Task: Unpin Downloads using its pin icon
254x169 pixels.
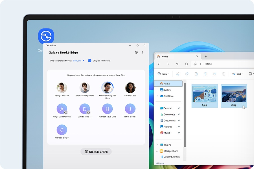Action: [x=179, y=114]
